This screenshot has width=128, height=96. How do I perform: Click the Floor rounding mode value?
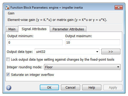(x=49, y=67)
